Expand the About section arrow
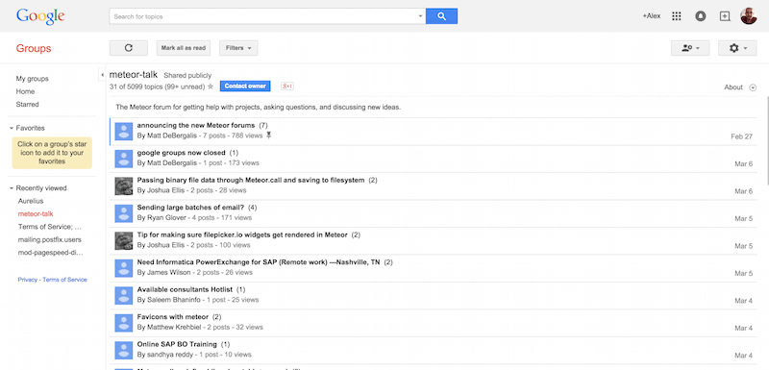This screenshot has height=370, width=769. click(x=753, y=87)
